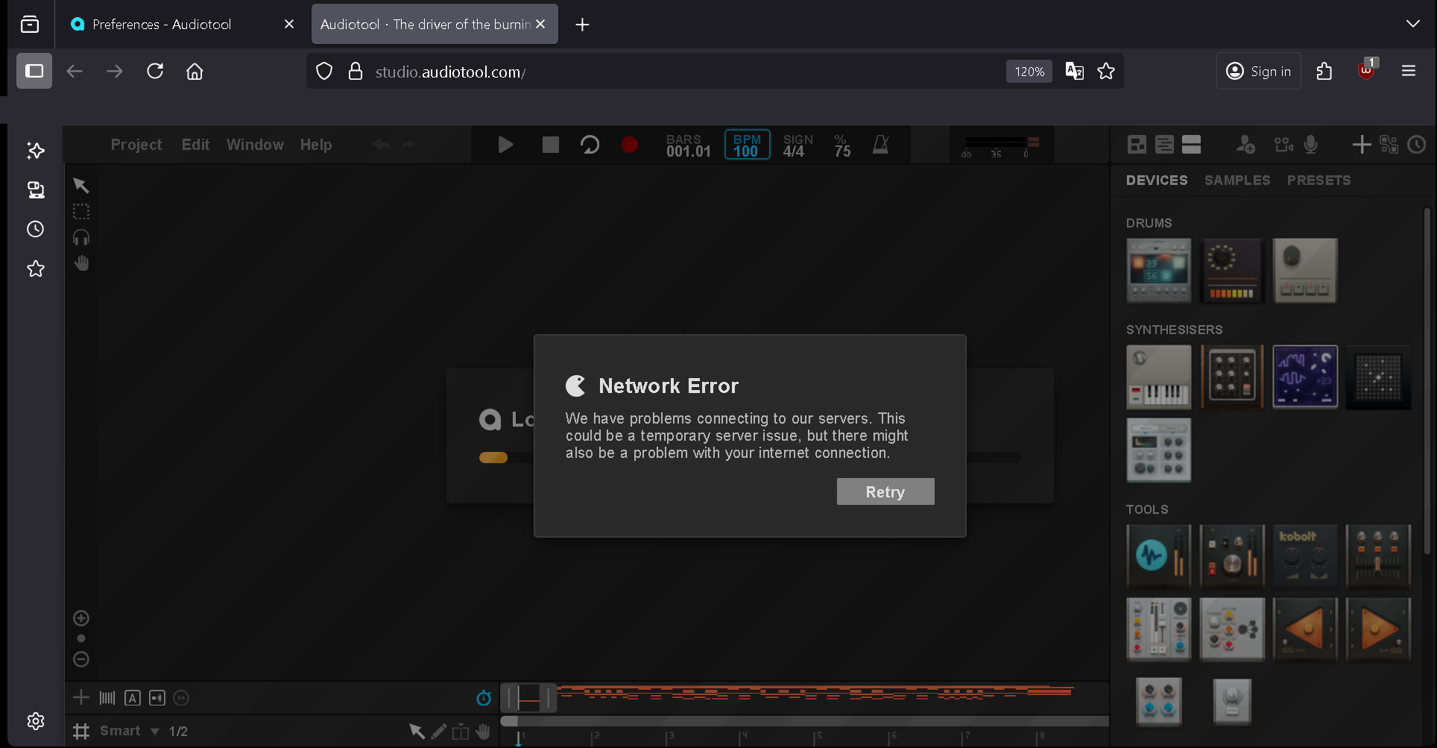Toggle the blue stopwatch icon near timeline
1437x748 pixels.
(x=484, y=697)
